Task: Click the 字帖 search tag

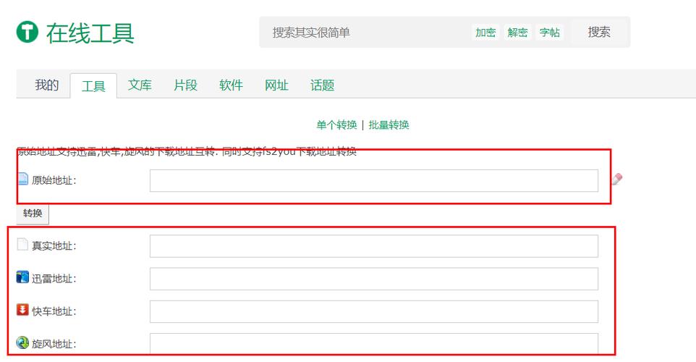Action: [x=550, y=33]
